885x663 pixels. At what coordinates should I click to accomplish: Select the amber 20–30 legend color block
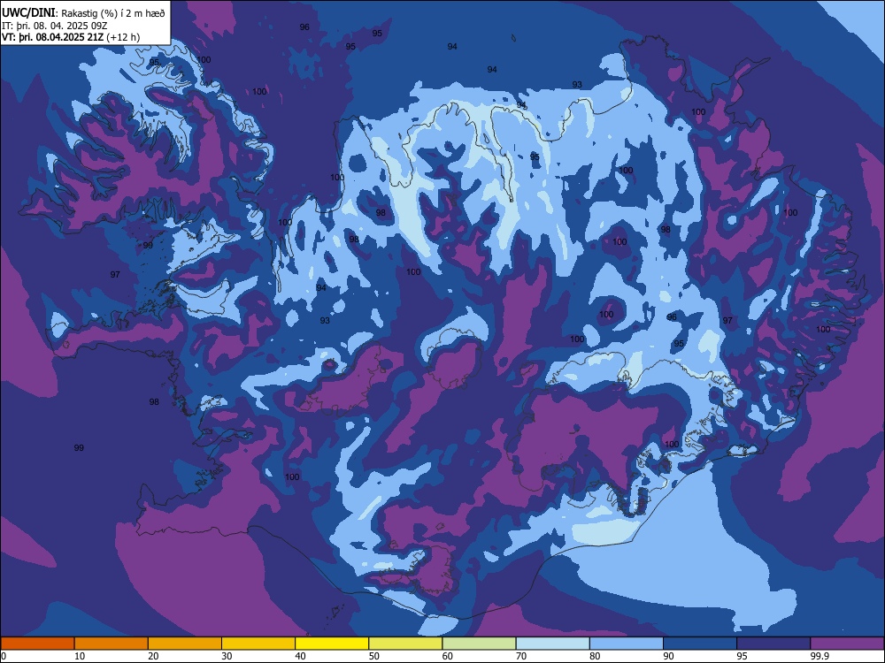pos(185,644)
